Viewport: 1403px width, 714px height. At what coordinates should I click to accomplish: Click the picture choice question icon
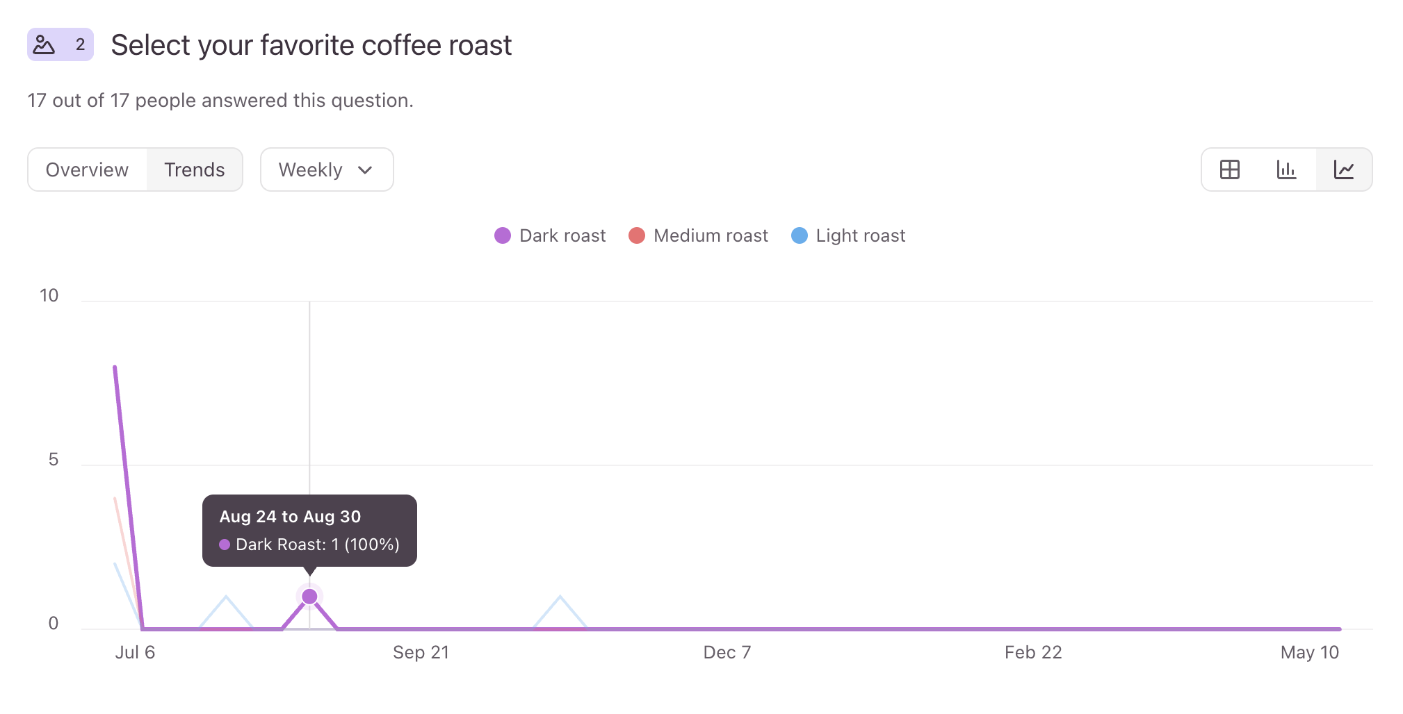pos(44,44)
